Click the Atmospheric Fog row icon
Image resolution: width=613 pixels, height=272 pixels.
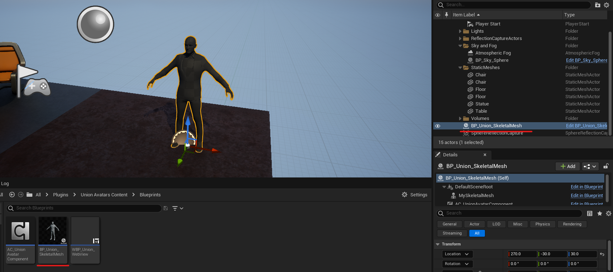click(x=470, y=53)
